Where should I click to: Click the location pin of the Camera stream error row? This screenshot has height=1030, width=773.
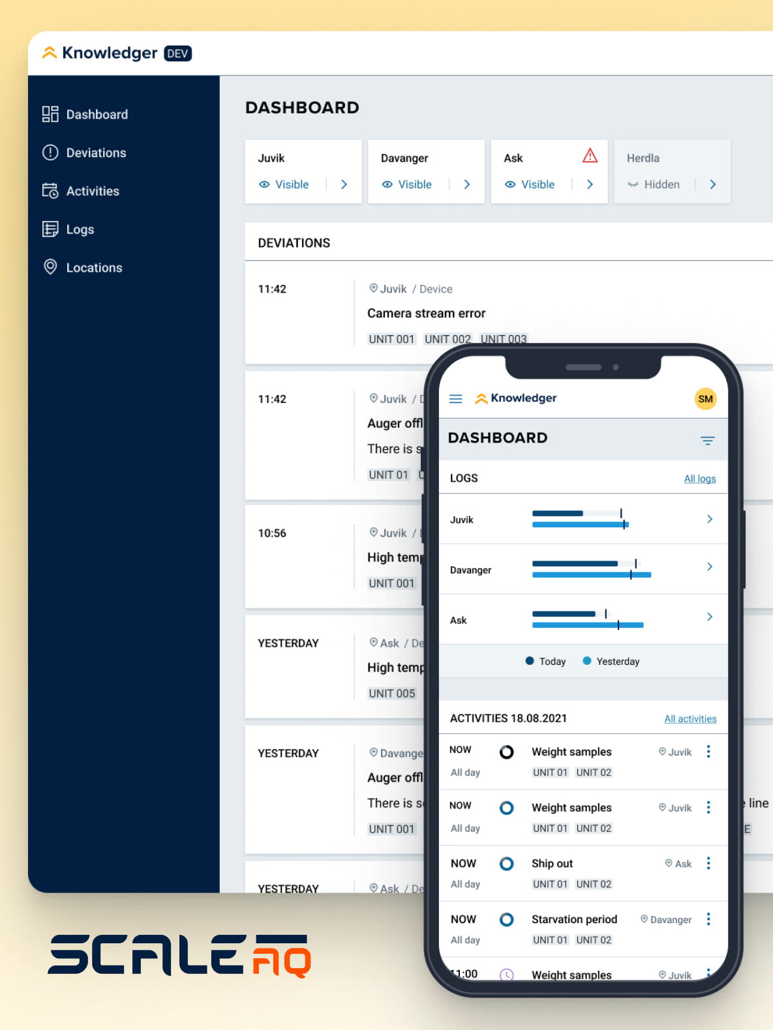click(374, 288)
